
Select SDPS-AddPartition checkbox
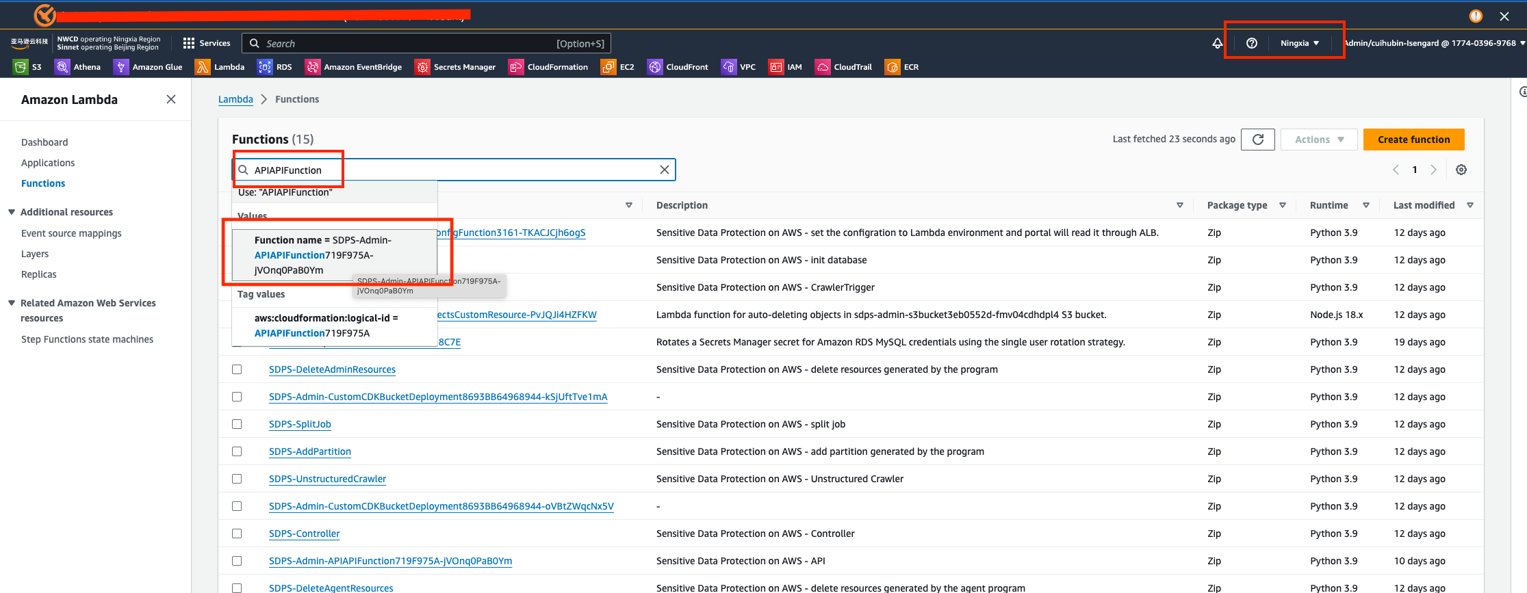[237, 451]
